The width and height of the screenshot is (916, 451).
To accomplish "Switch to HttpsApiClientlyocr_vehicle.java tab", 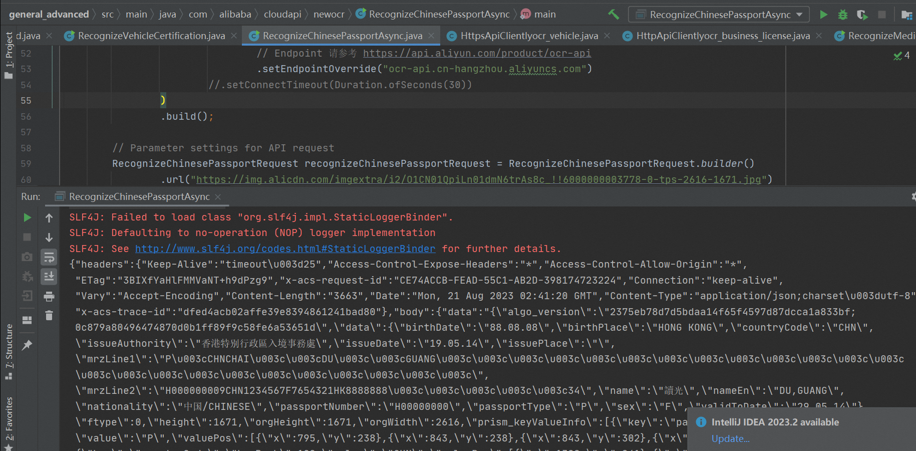I will pos(529,36).
